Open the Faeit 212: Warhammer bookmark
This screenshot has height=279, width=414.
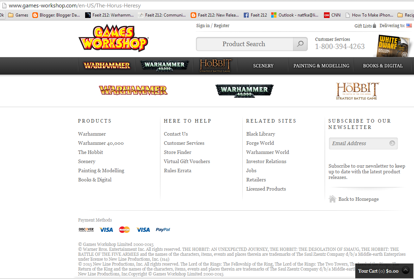point(109,15)
